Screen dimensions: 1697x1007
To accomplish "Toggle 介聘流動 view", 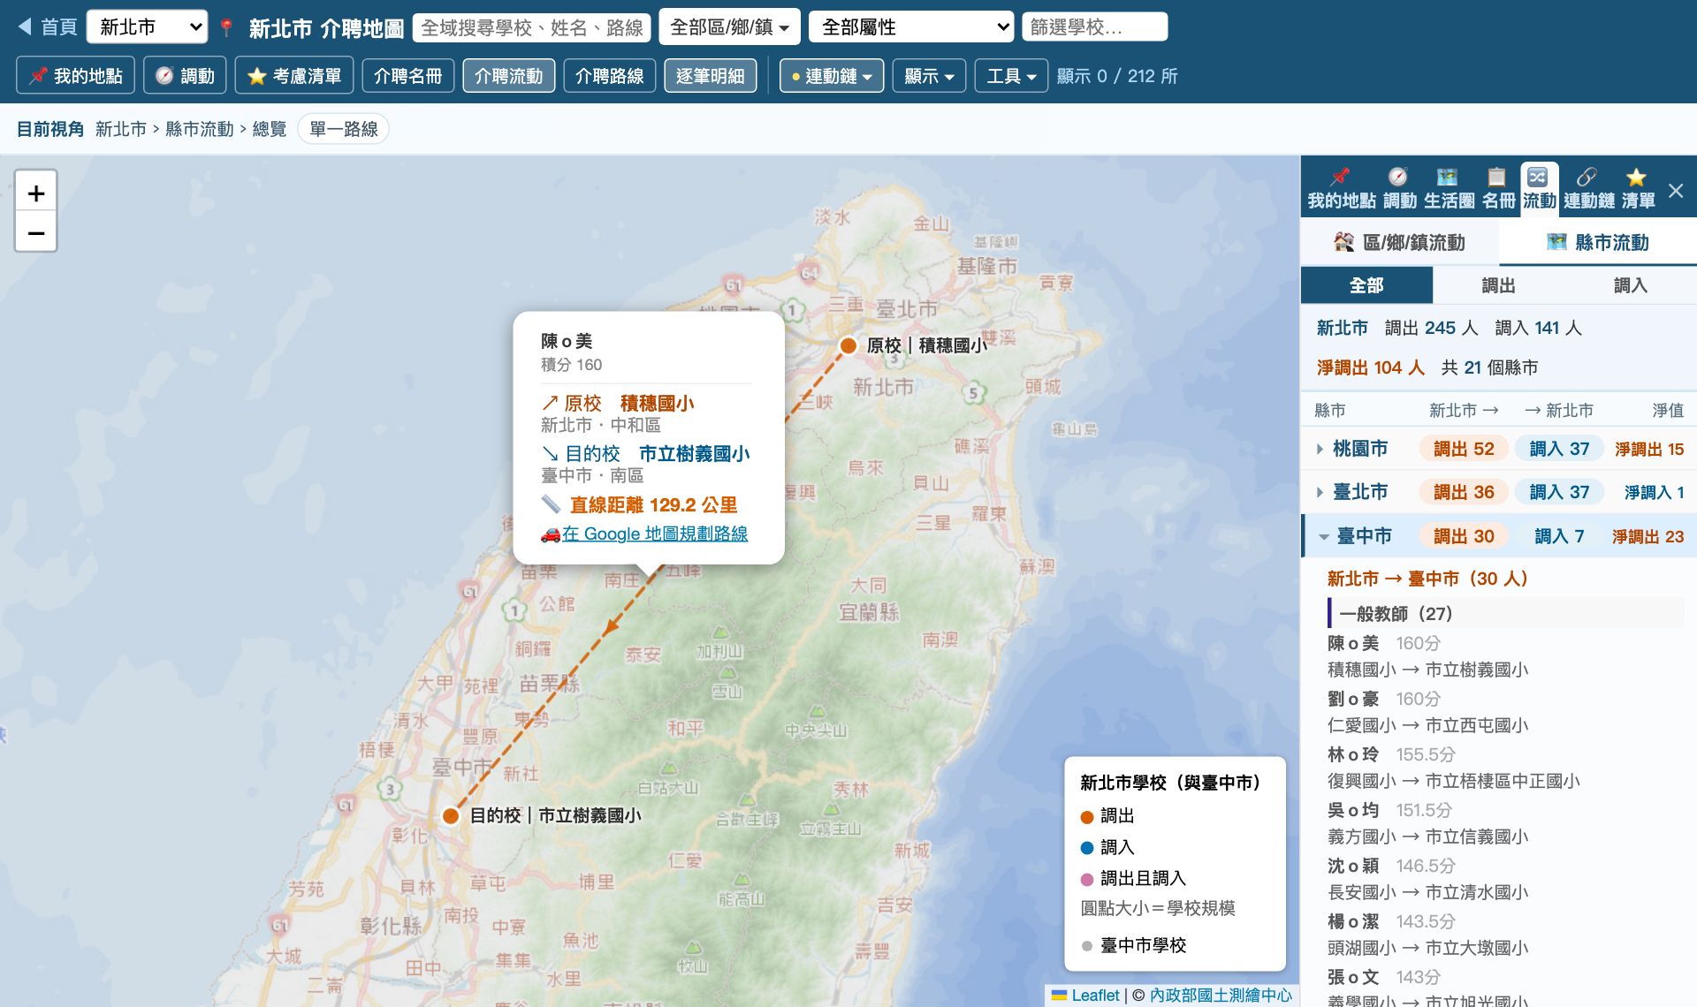I will pyautogui.click(x=508, y=76).
